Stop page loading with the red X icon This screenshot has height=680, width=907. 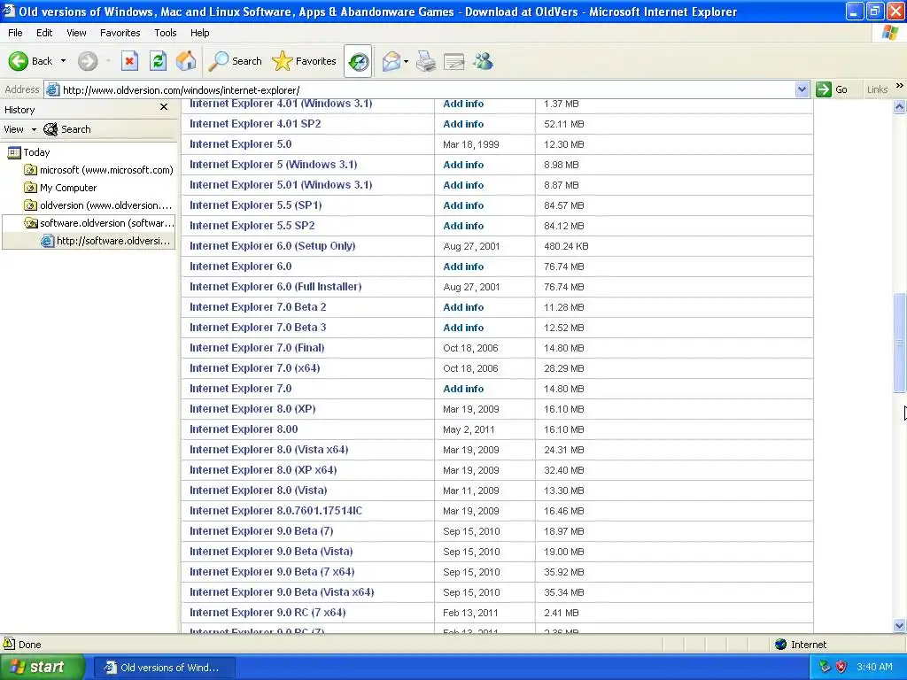pyautogui.click(x=129, y=61)
